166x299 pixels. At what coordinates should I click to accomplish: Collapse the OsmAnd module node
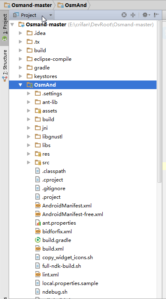tap(21, 85)
